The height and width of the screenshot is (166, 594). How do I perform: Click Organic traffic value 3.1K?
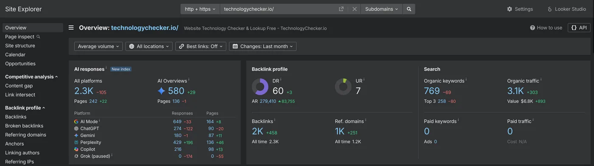516,91
